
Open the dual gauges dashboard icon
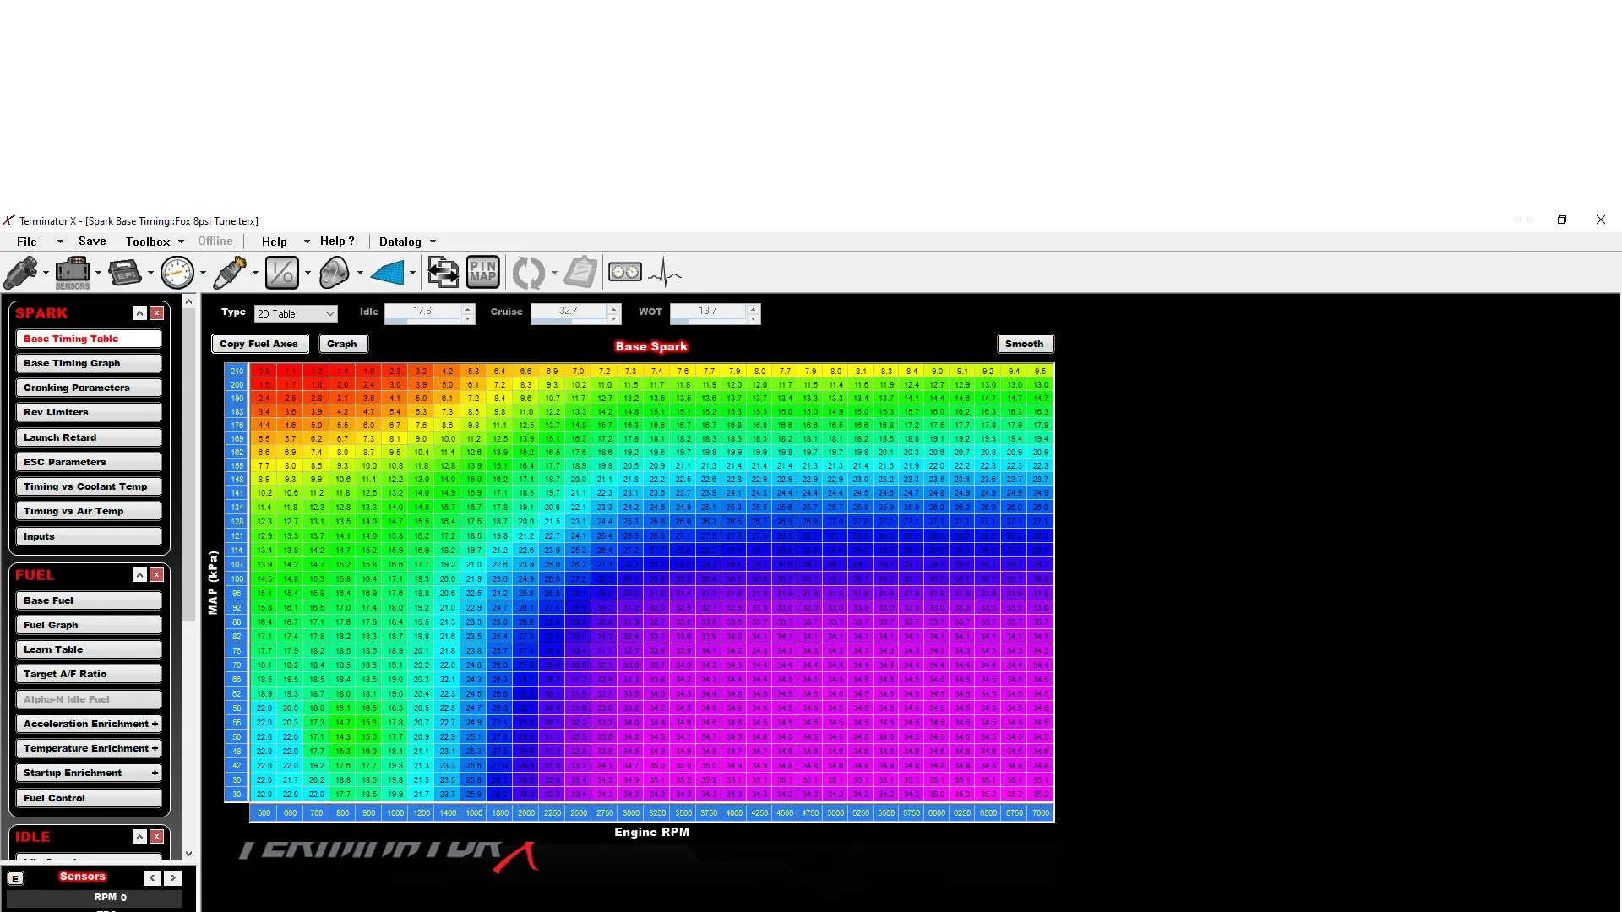click(625, 273)
